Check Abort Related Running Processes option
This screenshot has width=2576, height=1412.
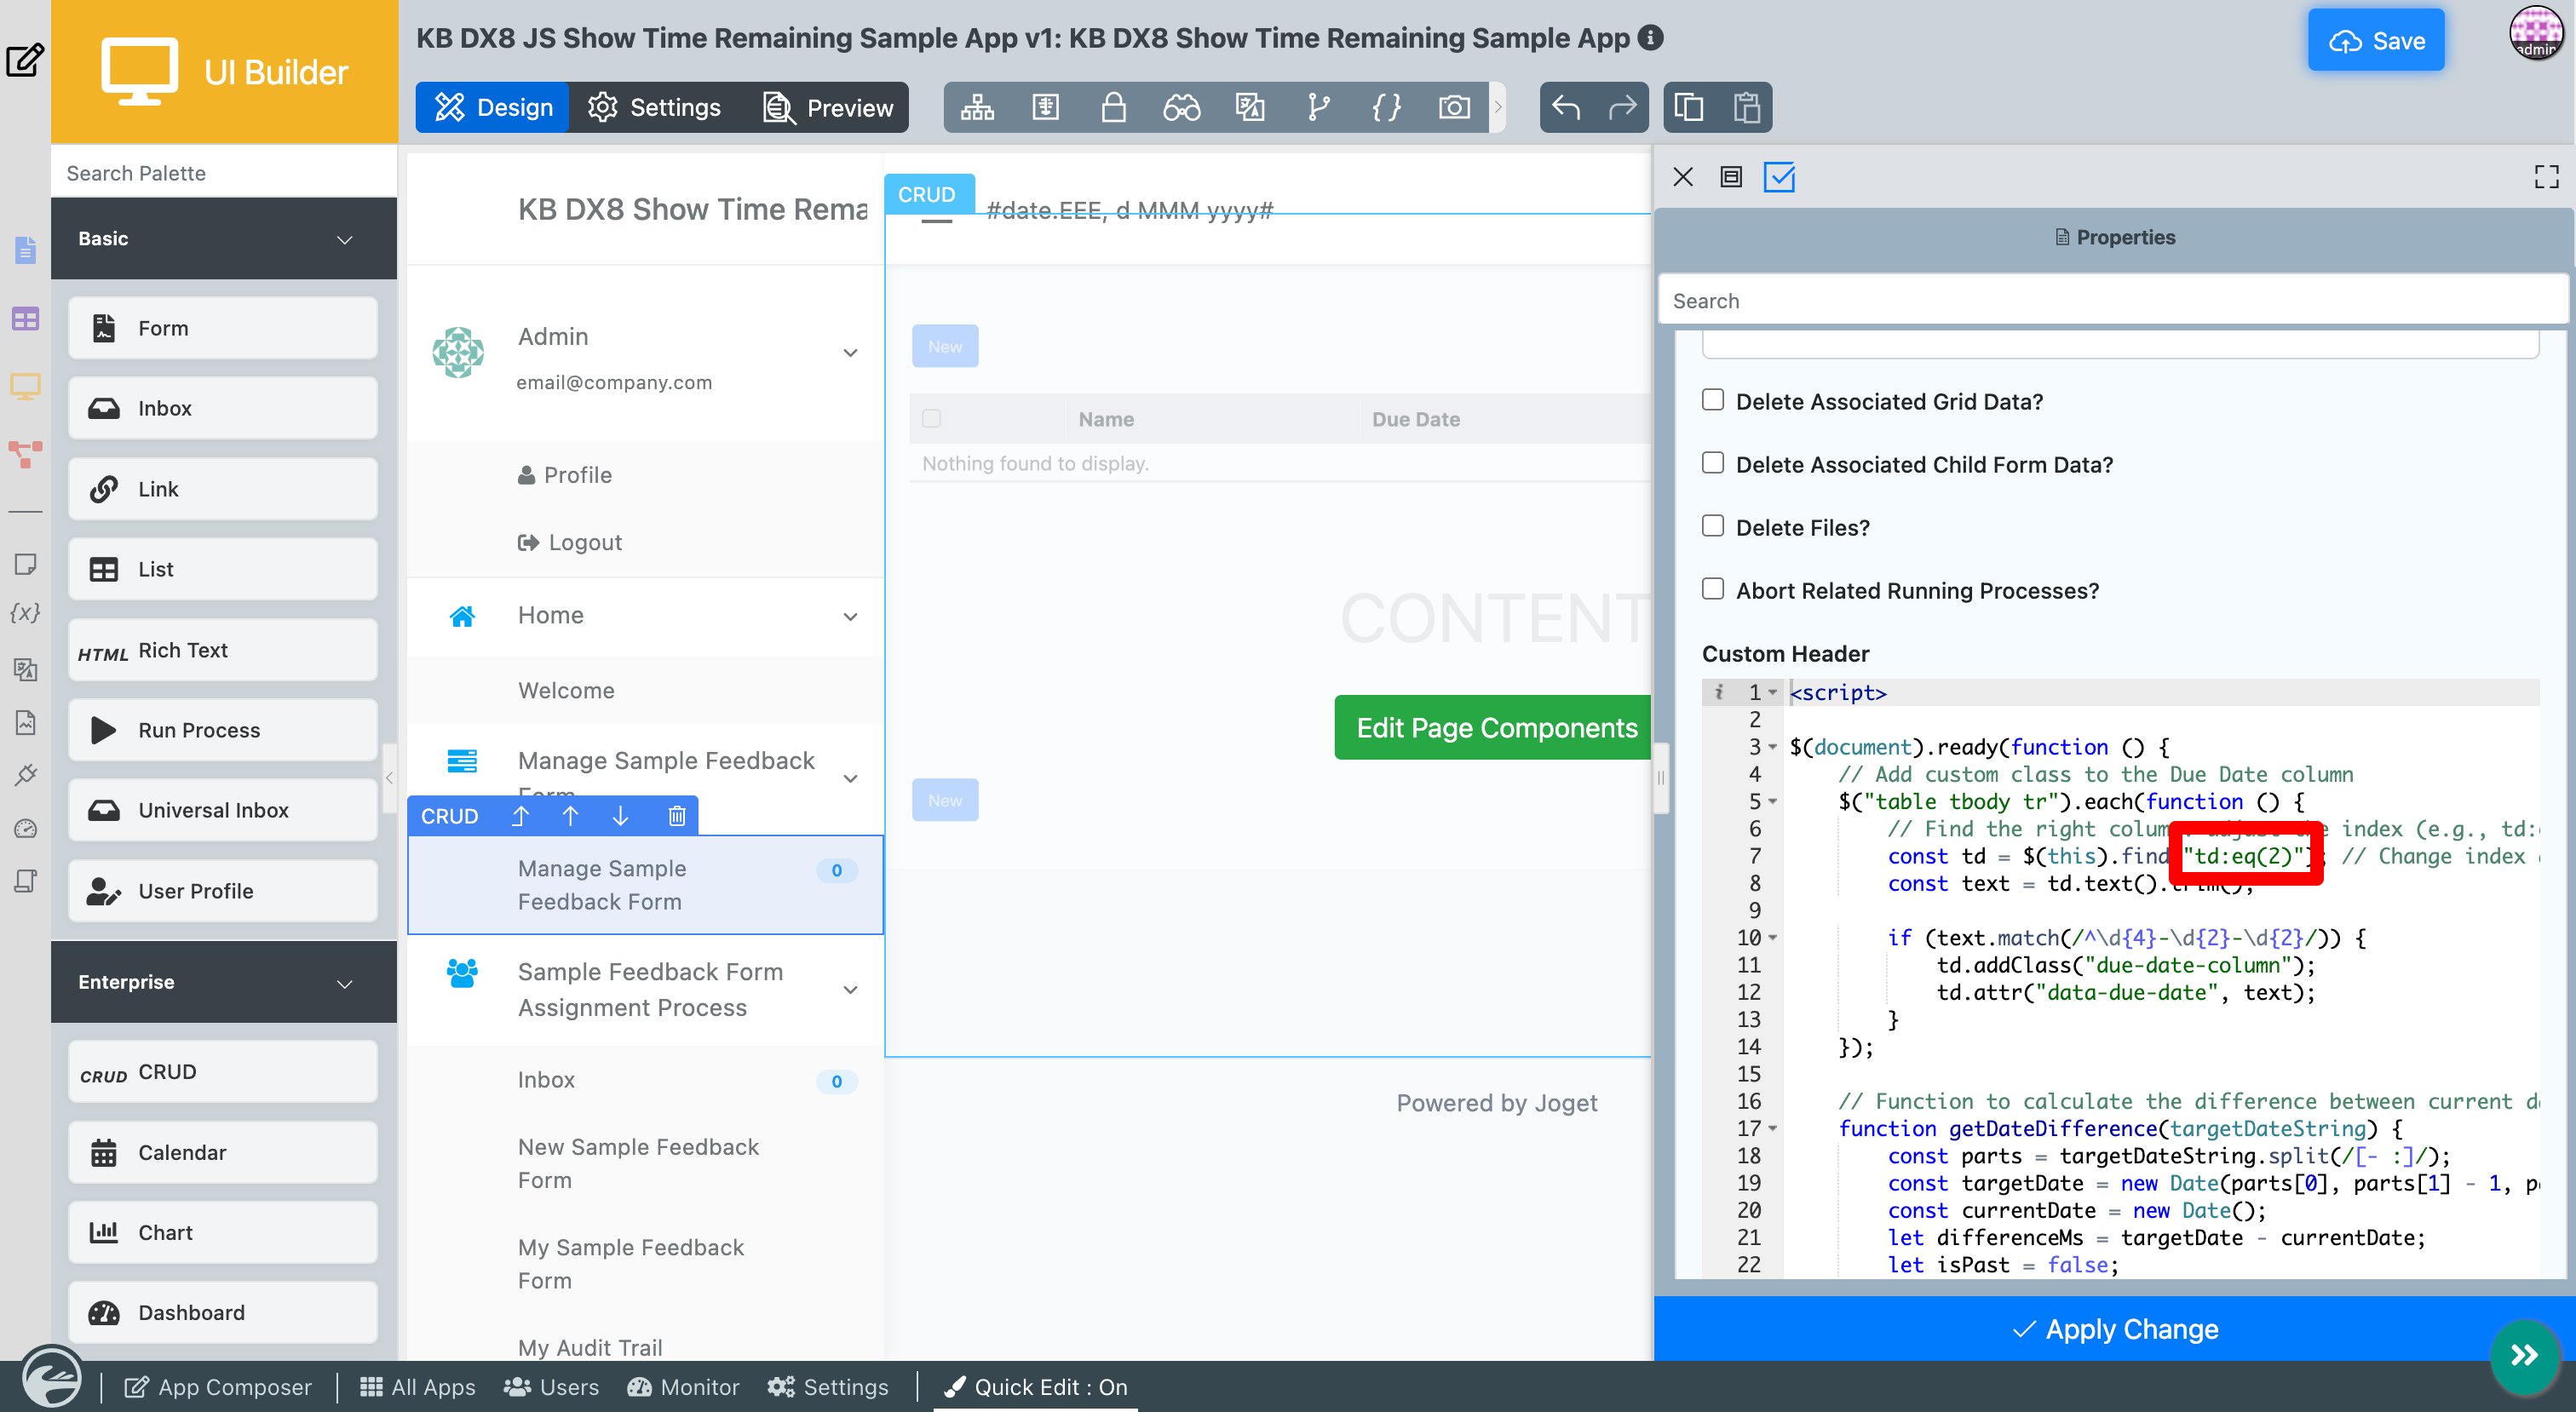coord(1713,589)
